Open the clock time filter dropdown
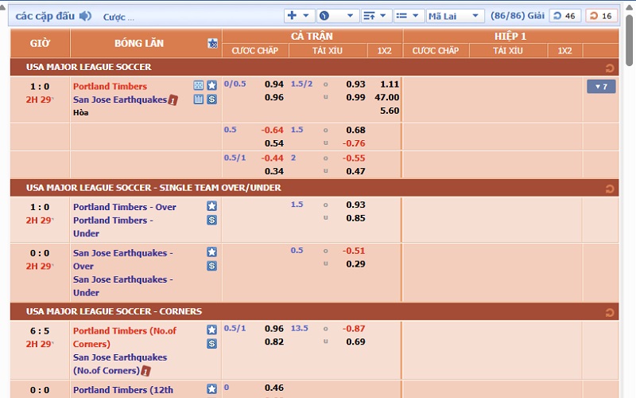This screenshot has height=398, width=636. (336, 16)
